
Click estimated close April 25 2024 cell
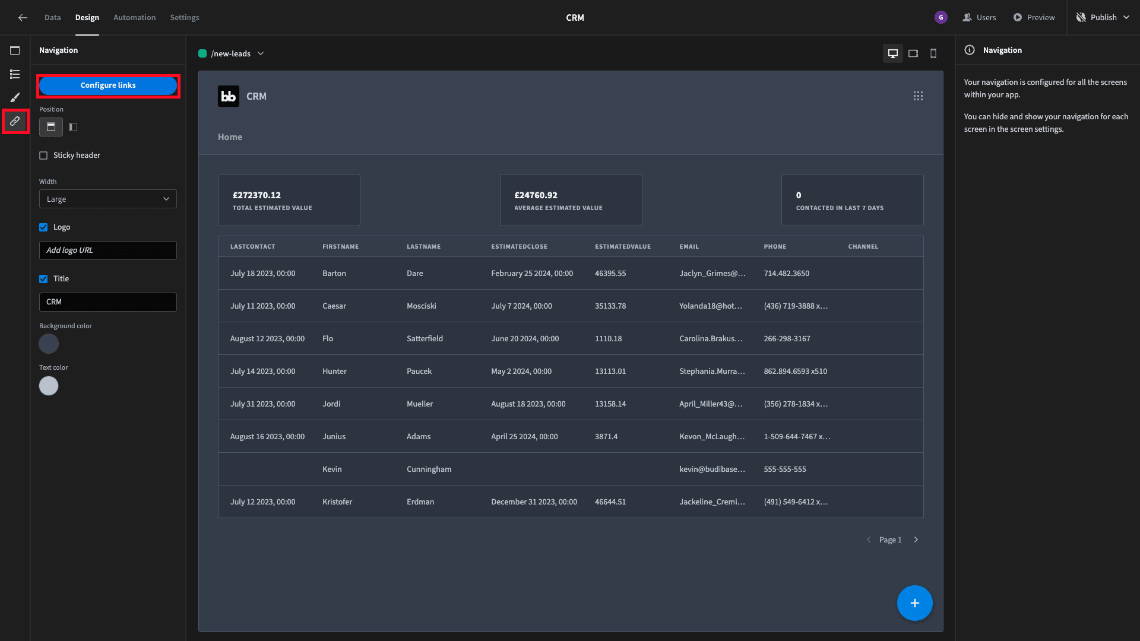coord(524,437)
